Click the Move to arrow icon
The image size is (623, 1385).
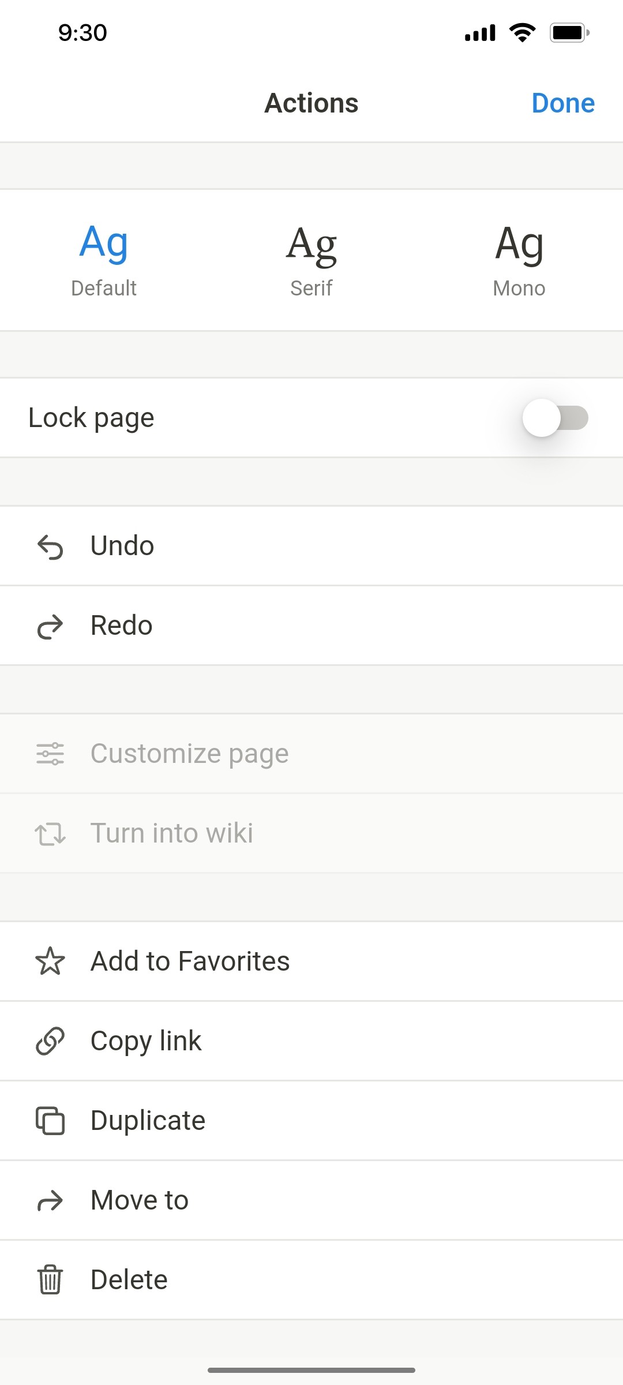pos(51,1200)
